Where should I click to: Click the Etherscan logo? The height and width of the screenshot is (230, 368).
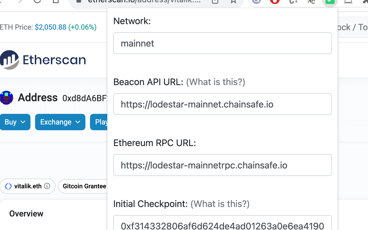coord(43,60)
